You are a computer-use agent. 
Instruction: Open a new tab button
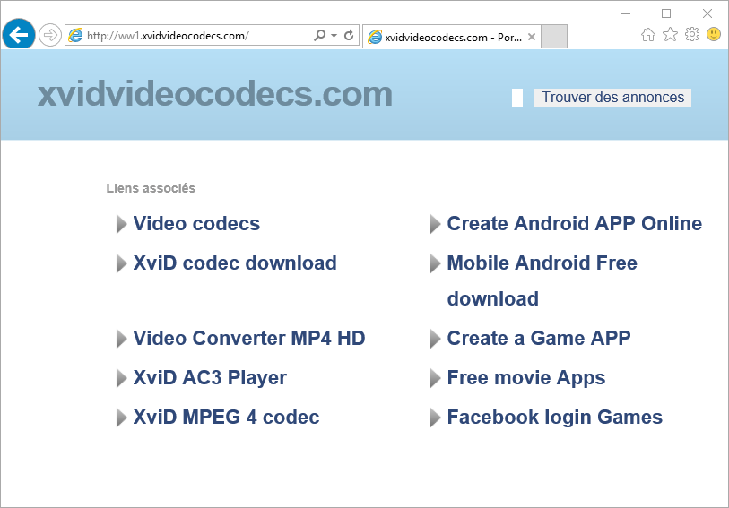(554, 37)
